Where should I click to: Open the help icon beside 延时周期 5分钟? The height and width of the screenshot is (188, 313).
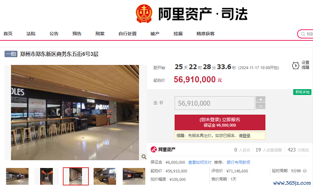point(305,171)
